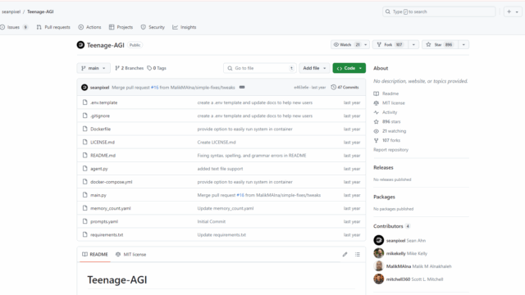Click the main.py file icon
The image size is (525, 295).
[85, 195]
